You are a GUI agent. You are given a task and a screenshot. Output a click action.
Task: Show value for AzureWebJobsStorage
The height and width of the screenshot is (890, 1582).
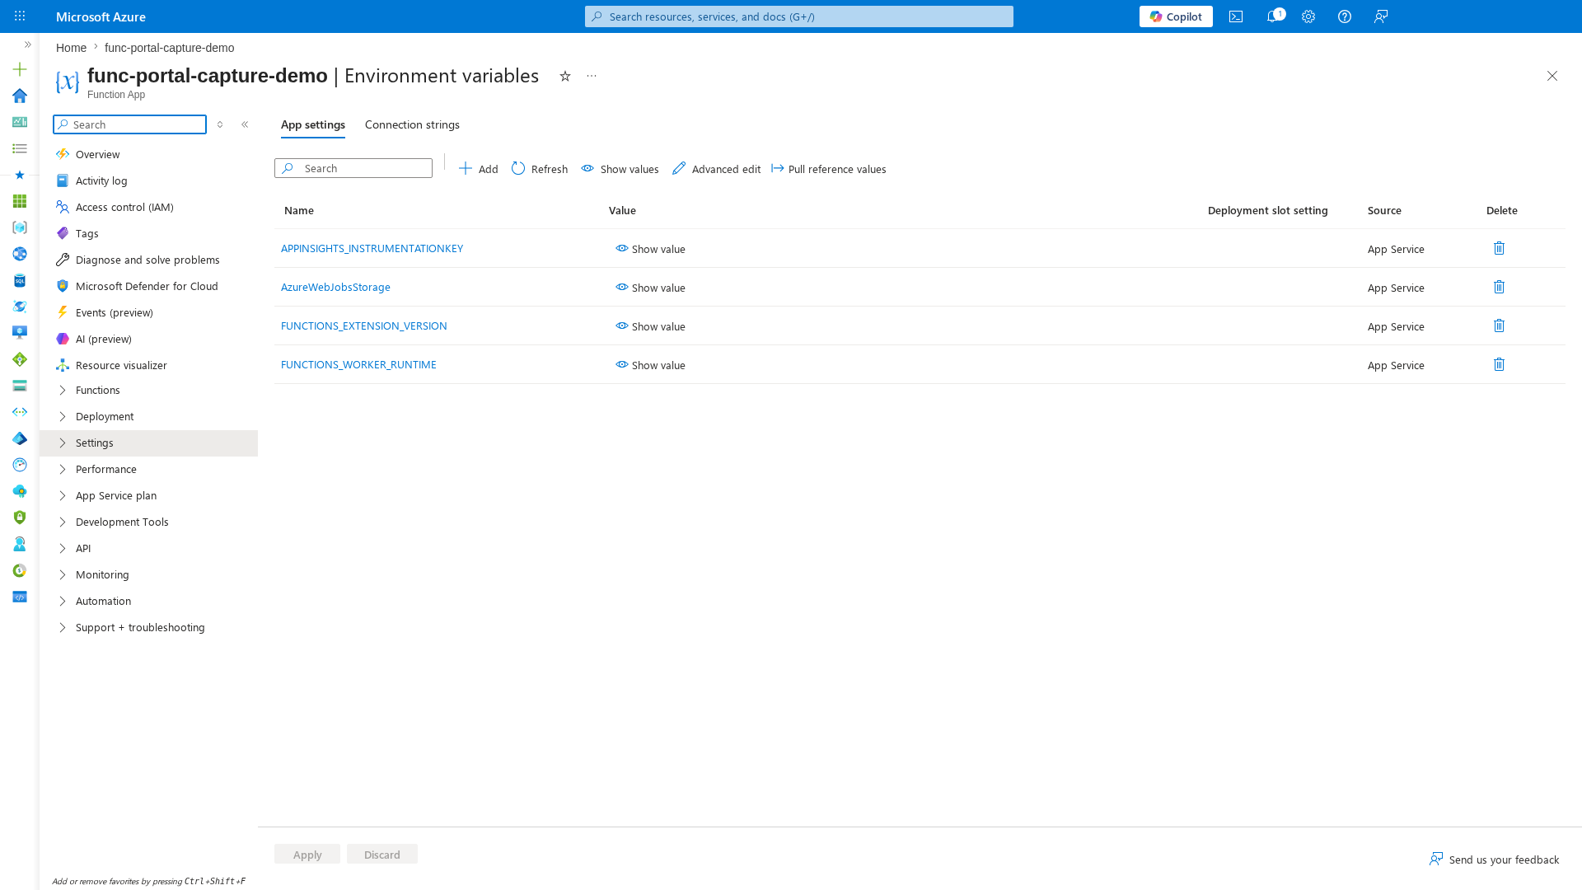[x=650, y=288]
